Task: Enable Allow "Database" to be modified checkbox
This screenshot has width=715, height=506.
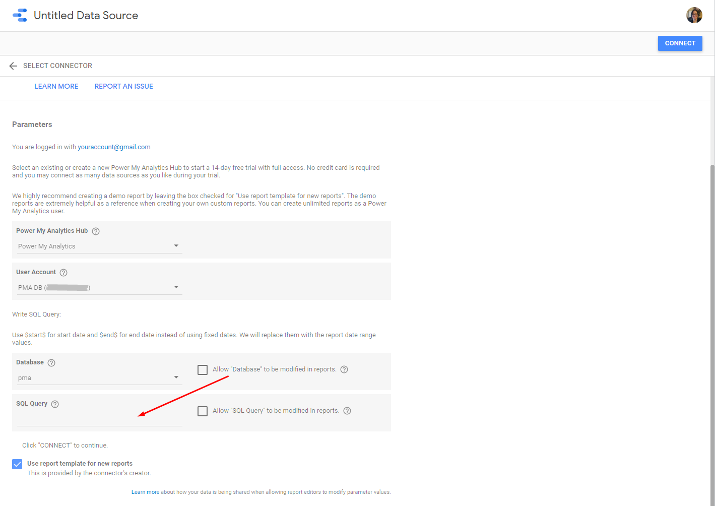Action: (203, 370)
